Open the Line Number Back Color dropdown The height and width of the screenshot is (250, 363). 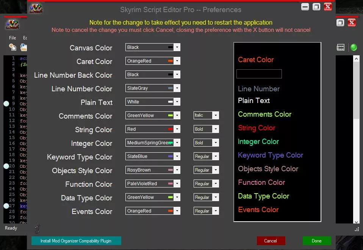(177, 75)
